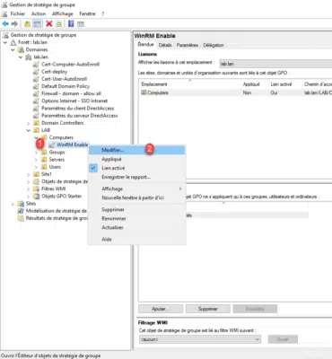Image resolution: width=332 pixels, height=359 pixels.
Task: Click the Up one level folder icon
Action: [27, 23]
